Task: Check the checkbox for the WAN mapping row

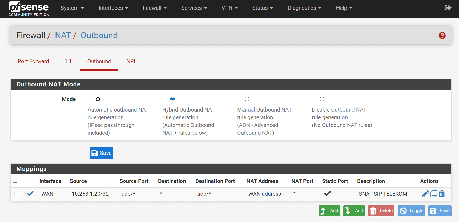Action: (x=17, y=194)
